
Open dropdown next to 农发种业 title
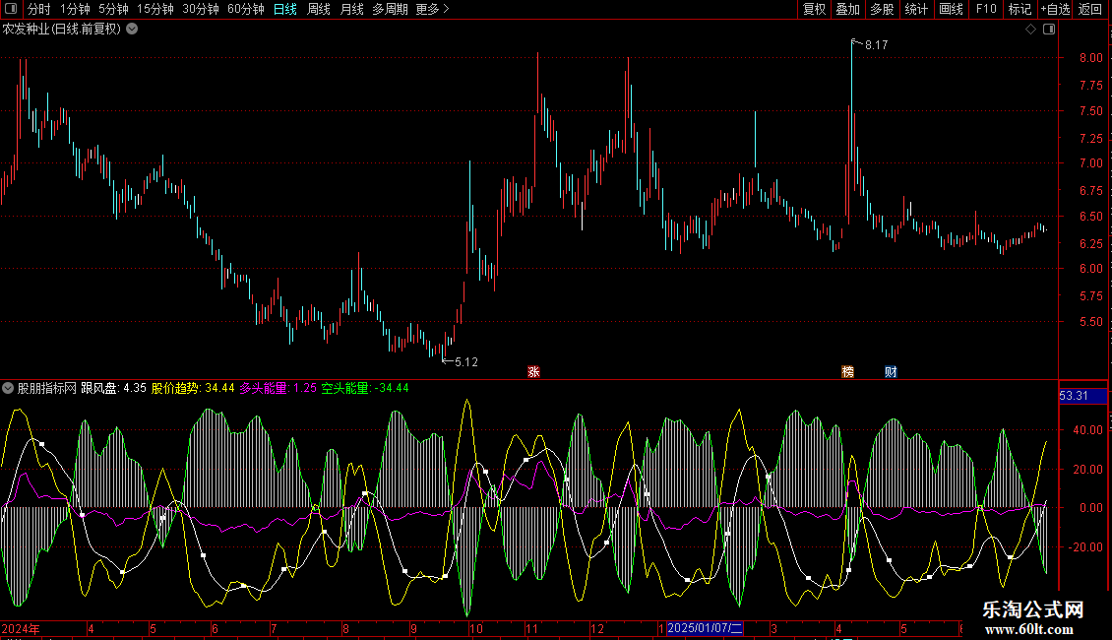tap(132, 30)
